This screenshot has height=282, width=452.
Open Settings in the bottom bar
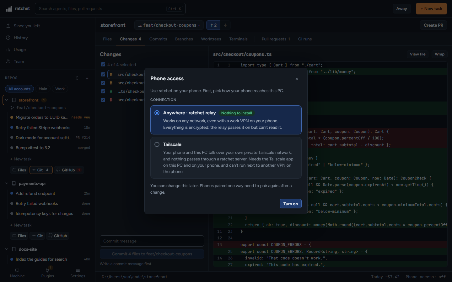(x=78, y=273)
